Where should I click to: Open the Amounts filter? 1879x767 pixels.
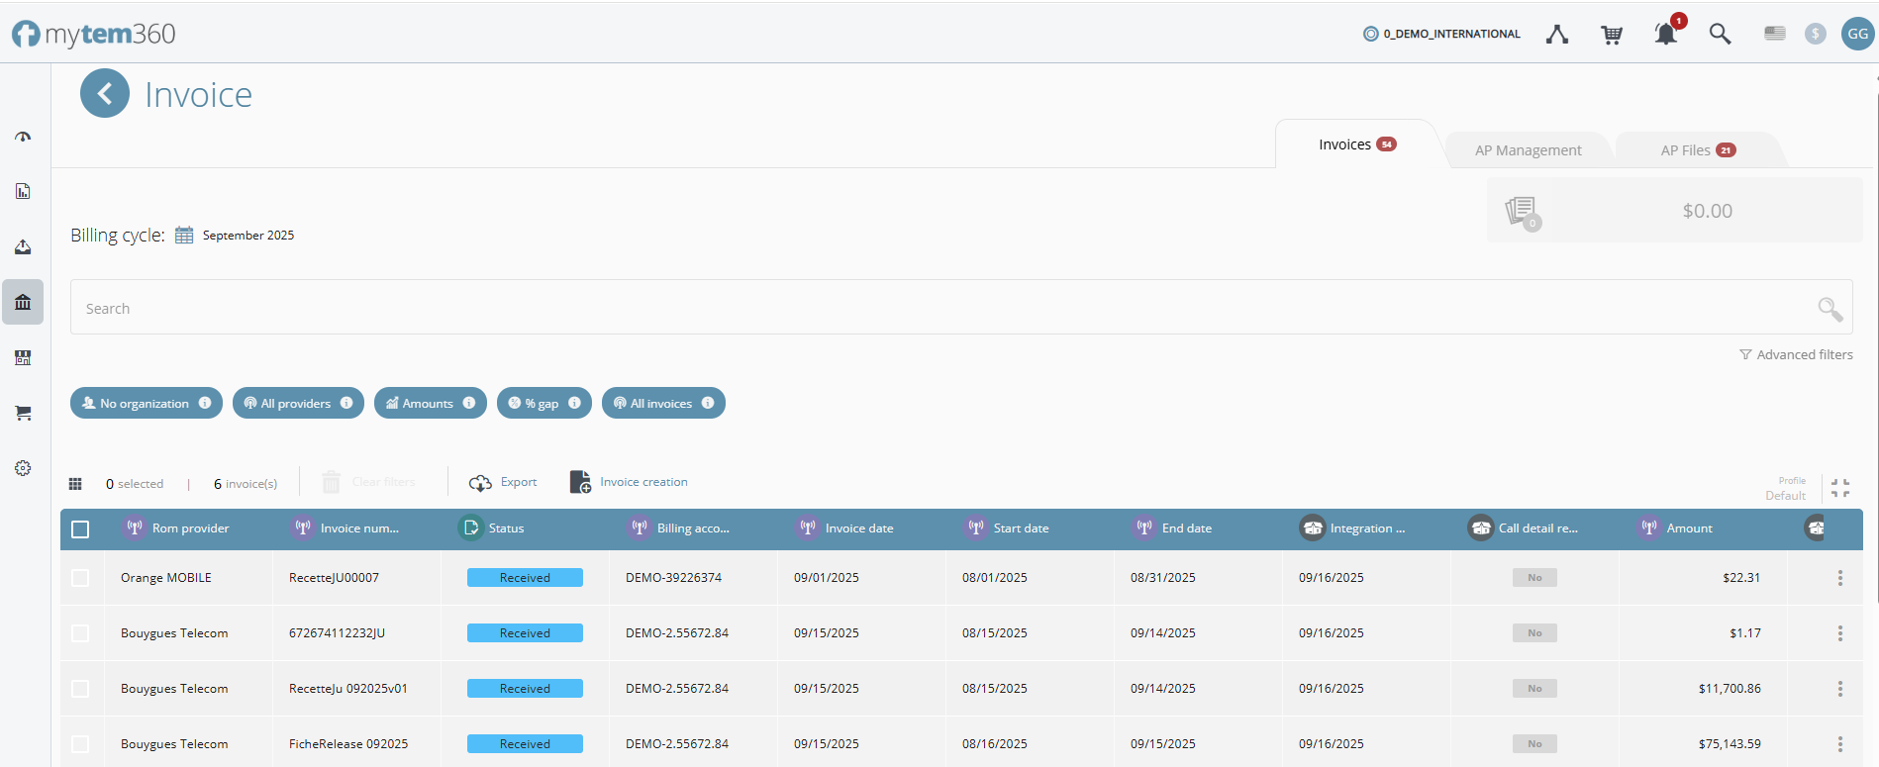tap(431, 403)
